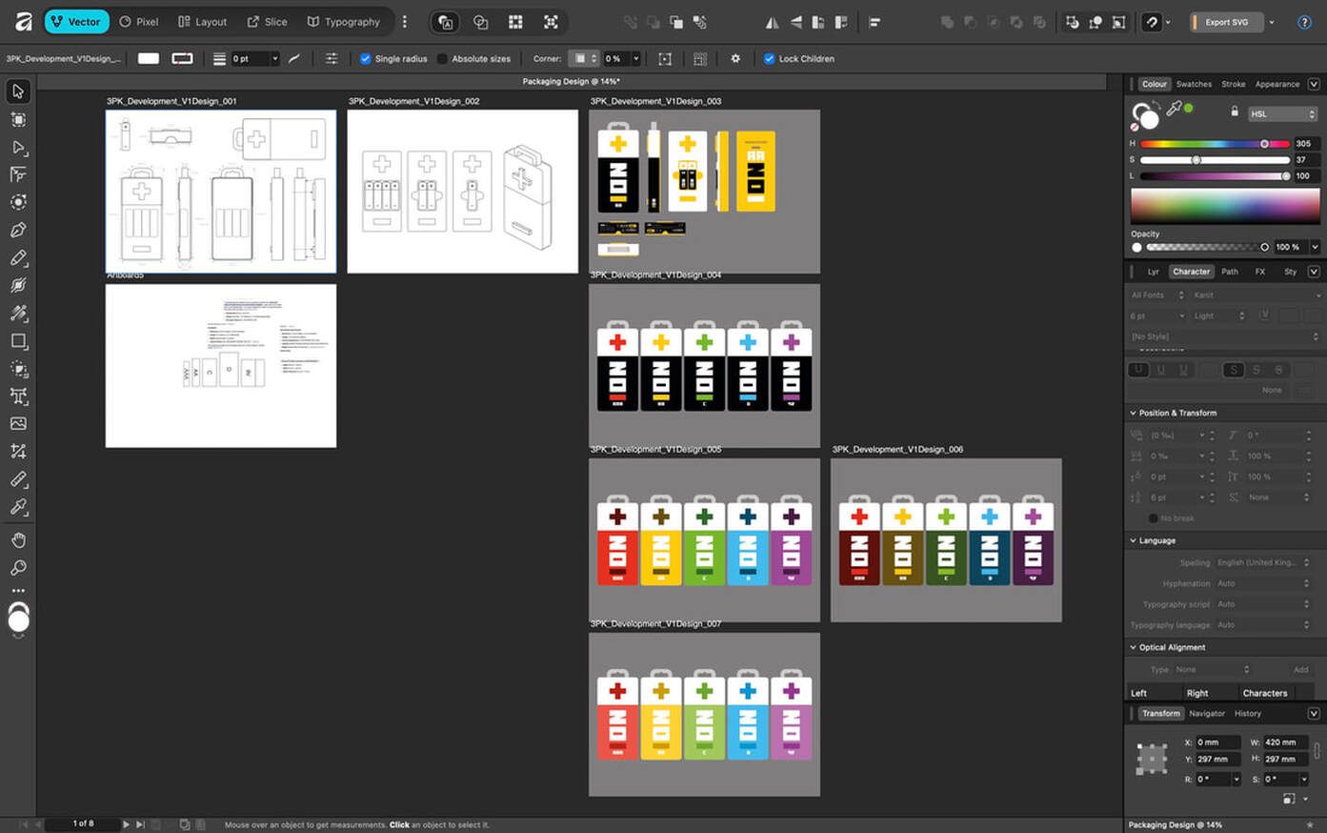Collapse the Optical Alignment section
This screenshot has height=833, width=1327.
pos(1133,647)
